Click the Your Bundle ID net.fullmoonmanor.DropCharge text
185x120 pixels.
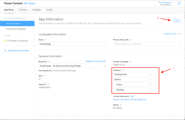coord(57,71)
